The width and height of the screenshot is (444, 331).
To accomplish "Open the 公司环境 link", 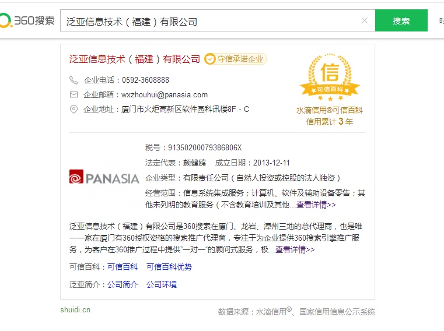I will coord(162,284).
